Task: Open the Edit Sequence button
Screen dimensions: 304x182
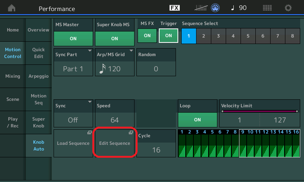Action: pyautogui.click(x=115, y=143)
